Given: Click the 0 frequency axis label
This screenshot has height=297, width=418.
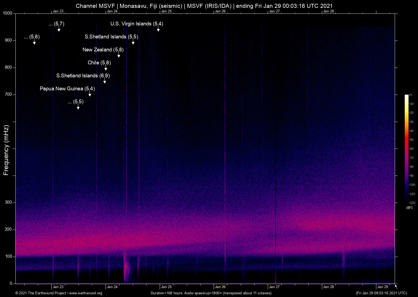Looking at the screenshot, I should [x=11, y=283].
